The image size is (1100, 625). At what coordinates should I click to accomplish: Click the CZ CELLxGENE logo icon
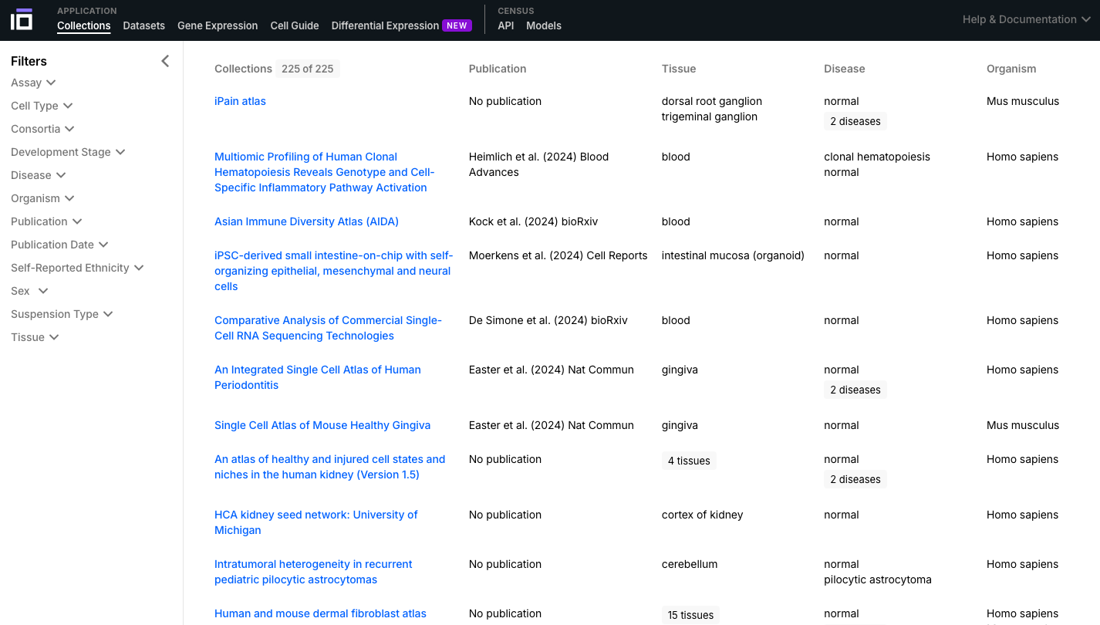[22, 19]
